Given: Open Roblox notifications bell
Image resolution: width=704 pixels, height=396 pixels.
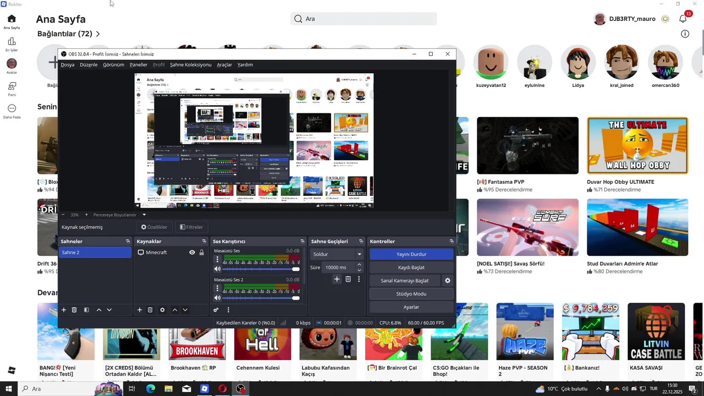Looking at the screenshot, I should point(683,19).
